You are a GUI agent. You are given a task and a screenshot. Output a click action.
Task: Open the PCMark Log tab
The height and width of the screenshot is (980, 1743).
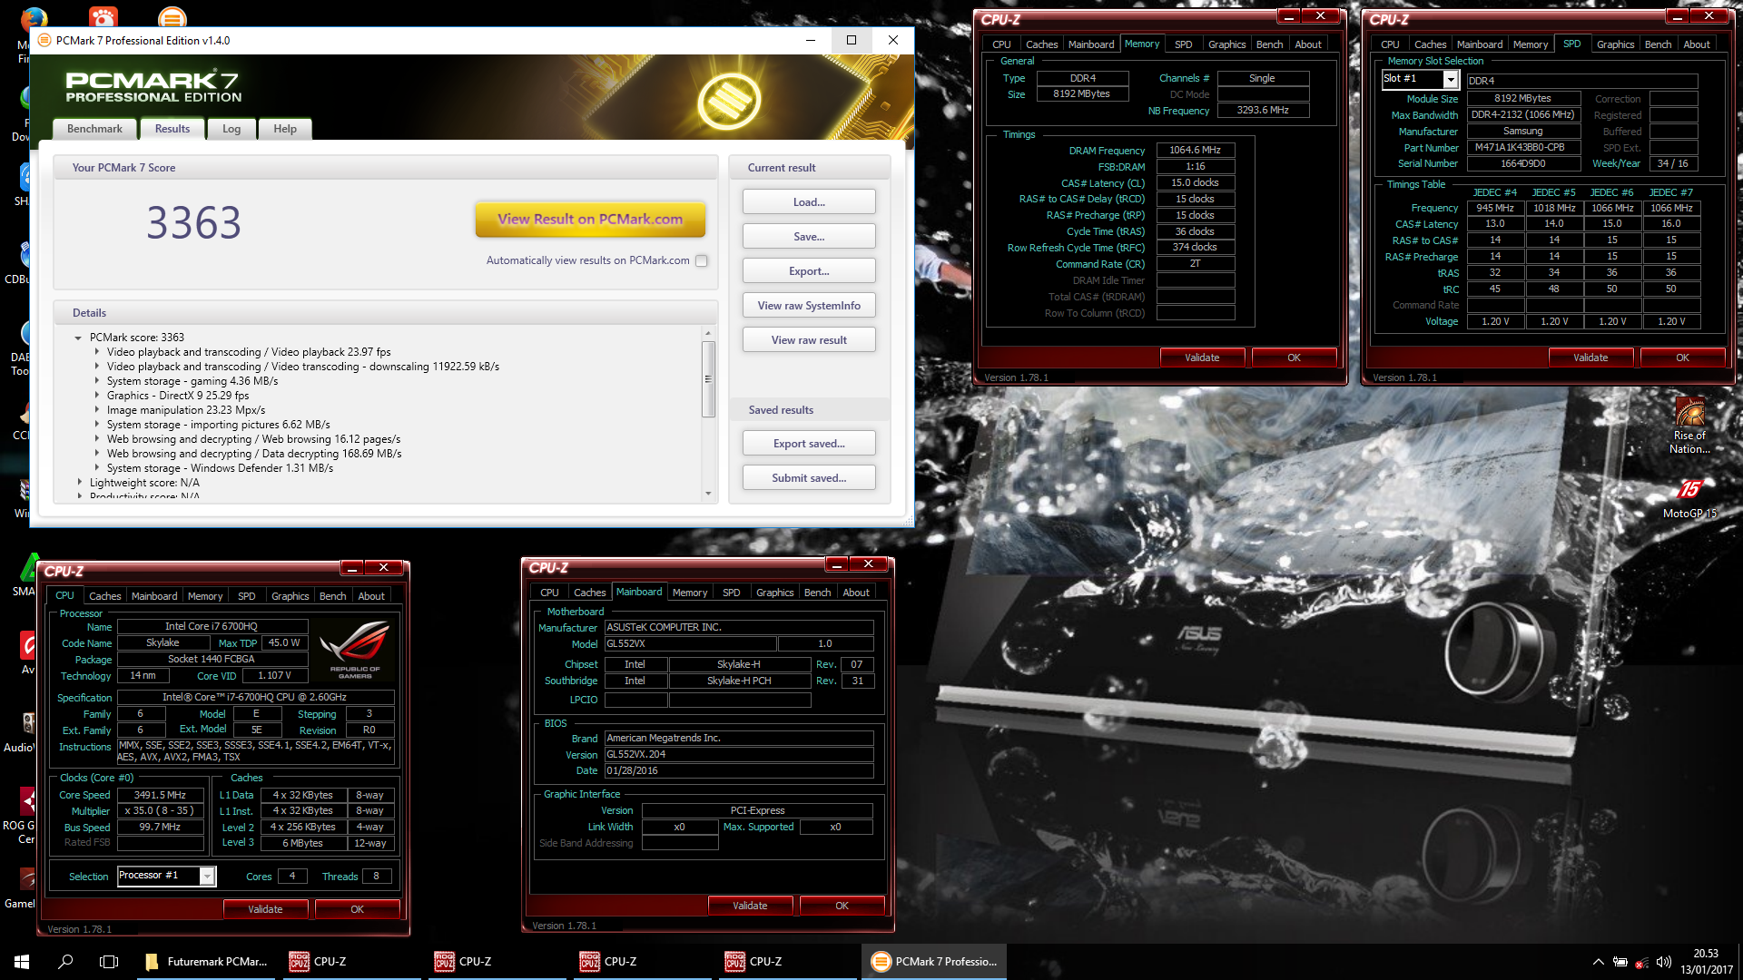click(x=231, y=129)
